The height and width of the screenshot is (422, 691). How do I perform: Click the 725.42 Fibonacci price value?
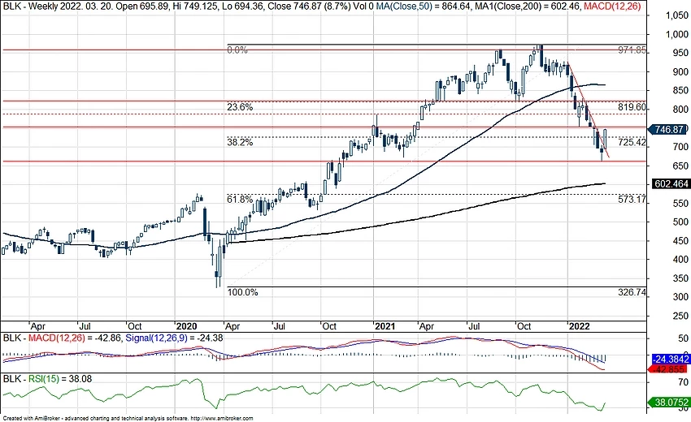(x=632, y=142)
